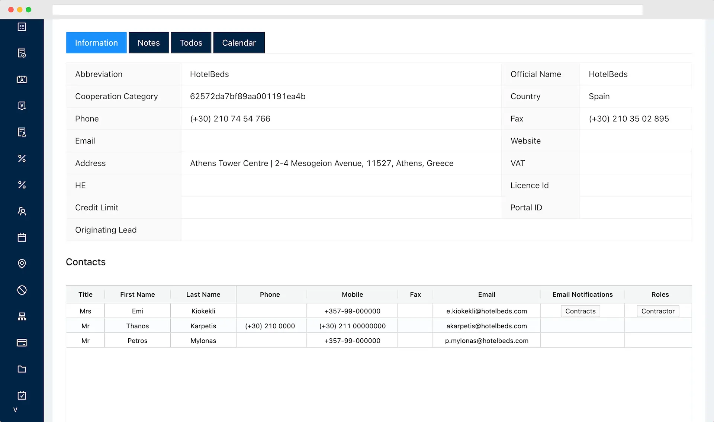This screenshot has height=422, width=714.
Task: Click the Credit Limit label
Action: 97,207
